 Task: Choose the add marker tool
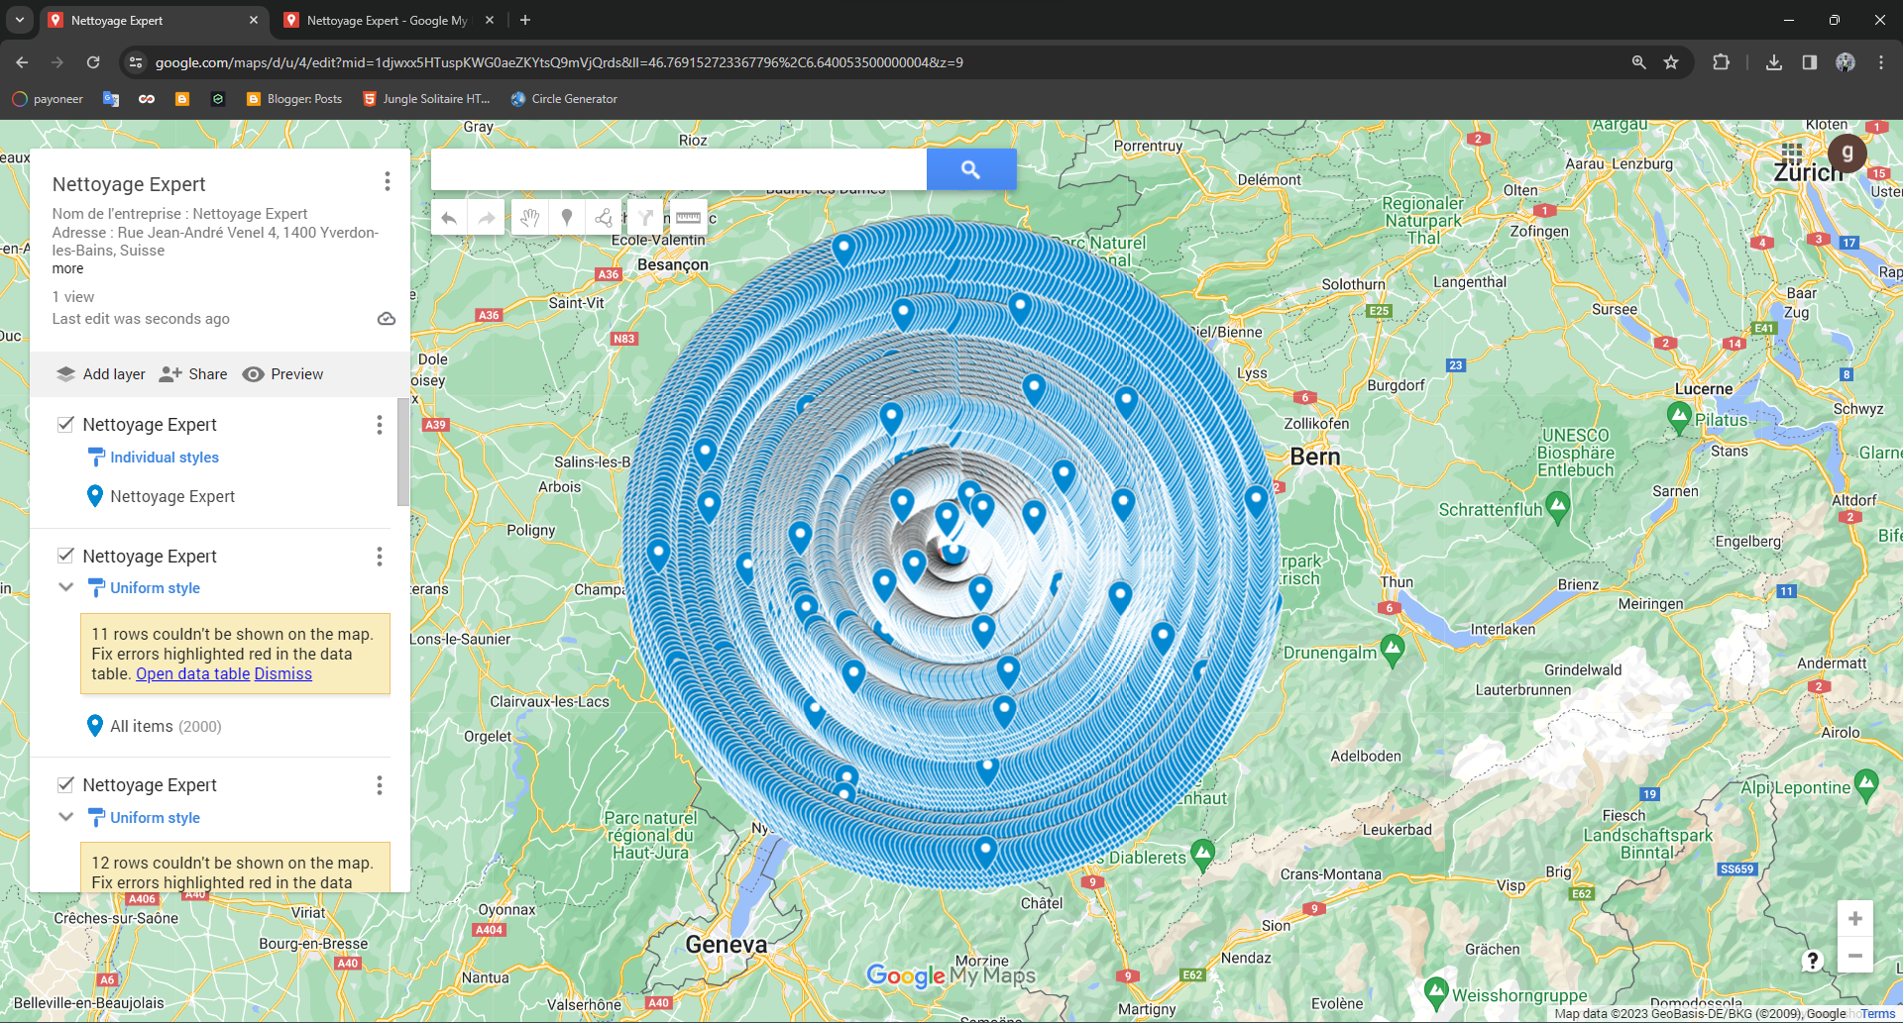(x=567, y=218)
